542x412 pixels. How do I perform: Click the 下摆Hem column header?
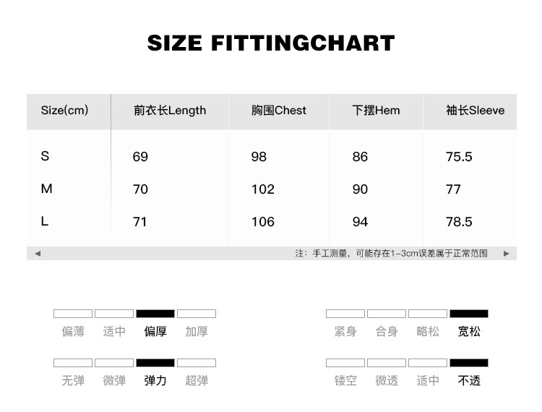tap(376, 111)
